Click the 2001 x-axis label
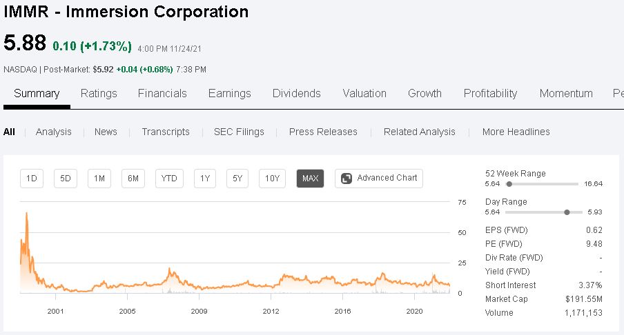The height and width of the screenshot is (335, 624). [x=55, y=311]
